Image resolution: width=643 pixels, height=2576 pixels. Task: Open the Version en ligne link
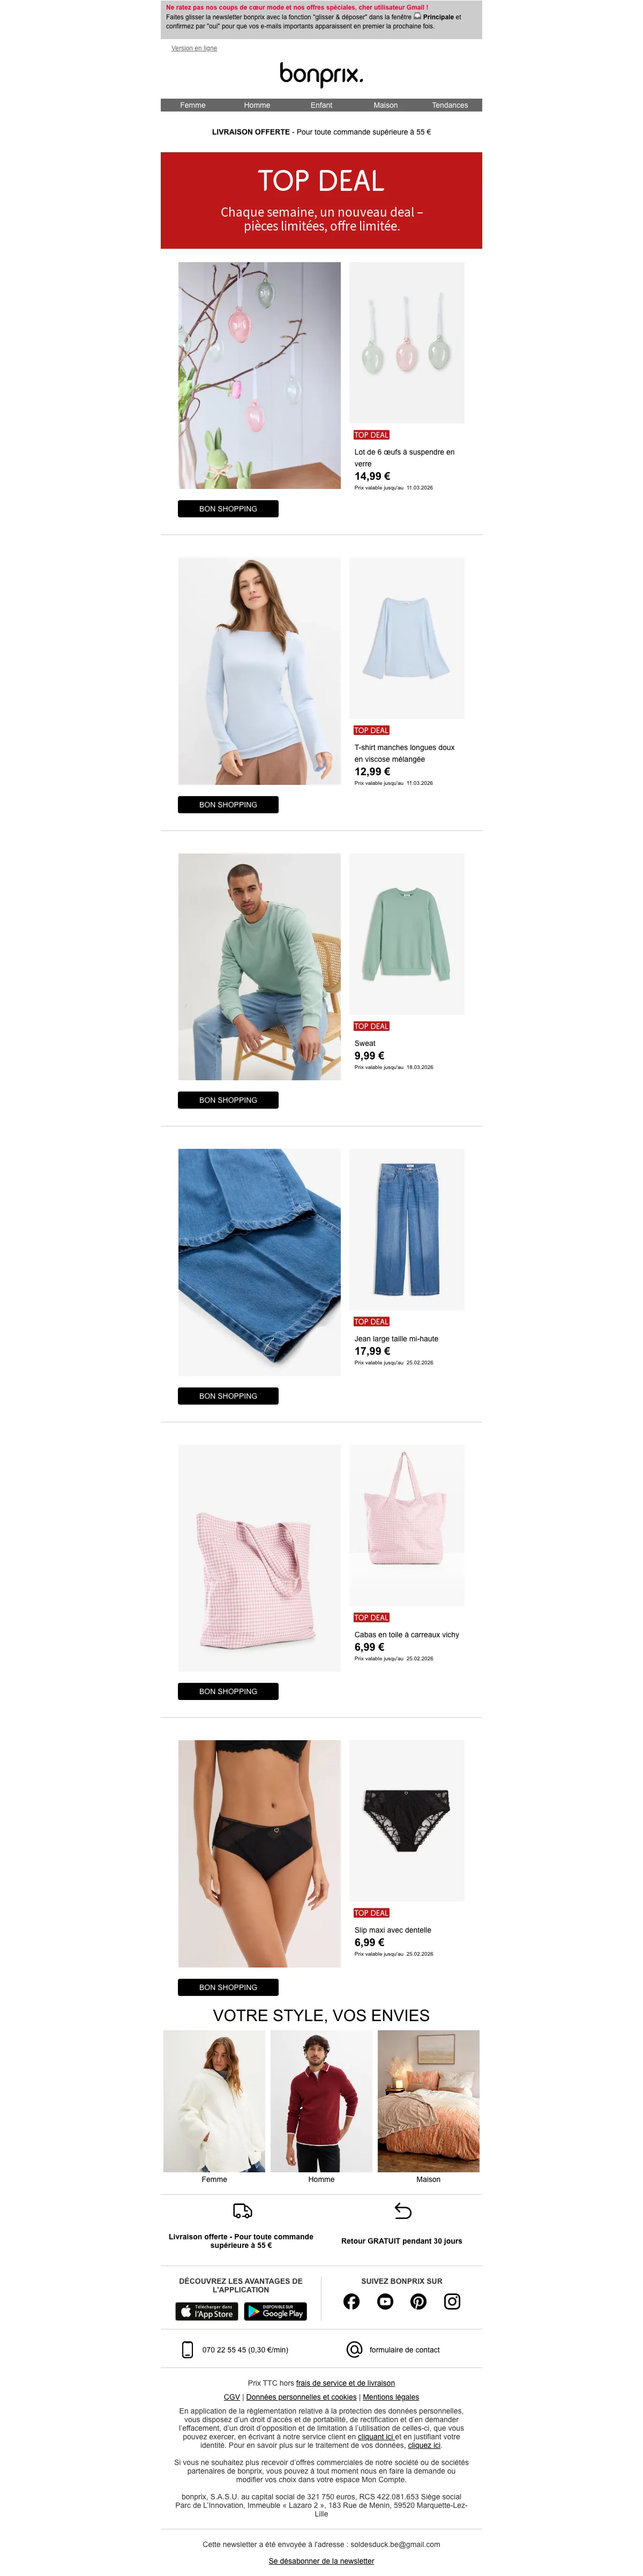(x=194, y=48)
